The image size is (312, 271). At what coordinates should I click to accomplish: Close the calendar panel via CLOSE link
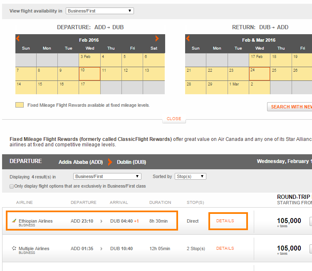click(174, 119)
